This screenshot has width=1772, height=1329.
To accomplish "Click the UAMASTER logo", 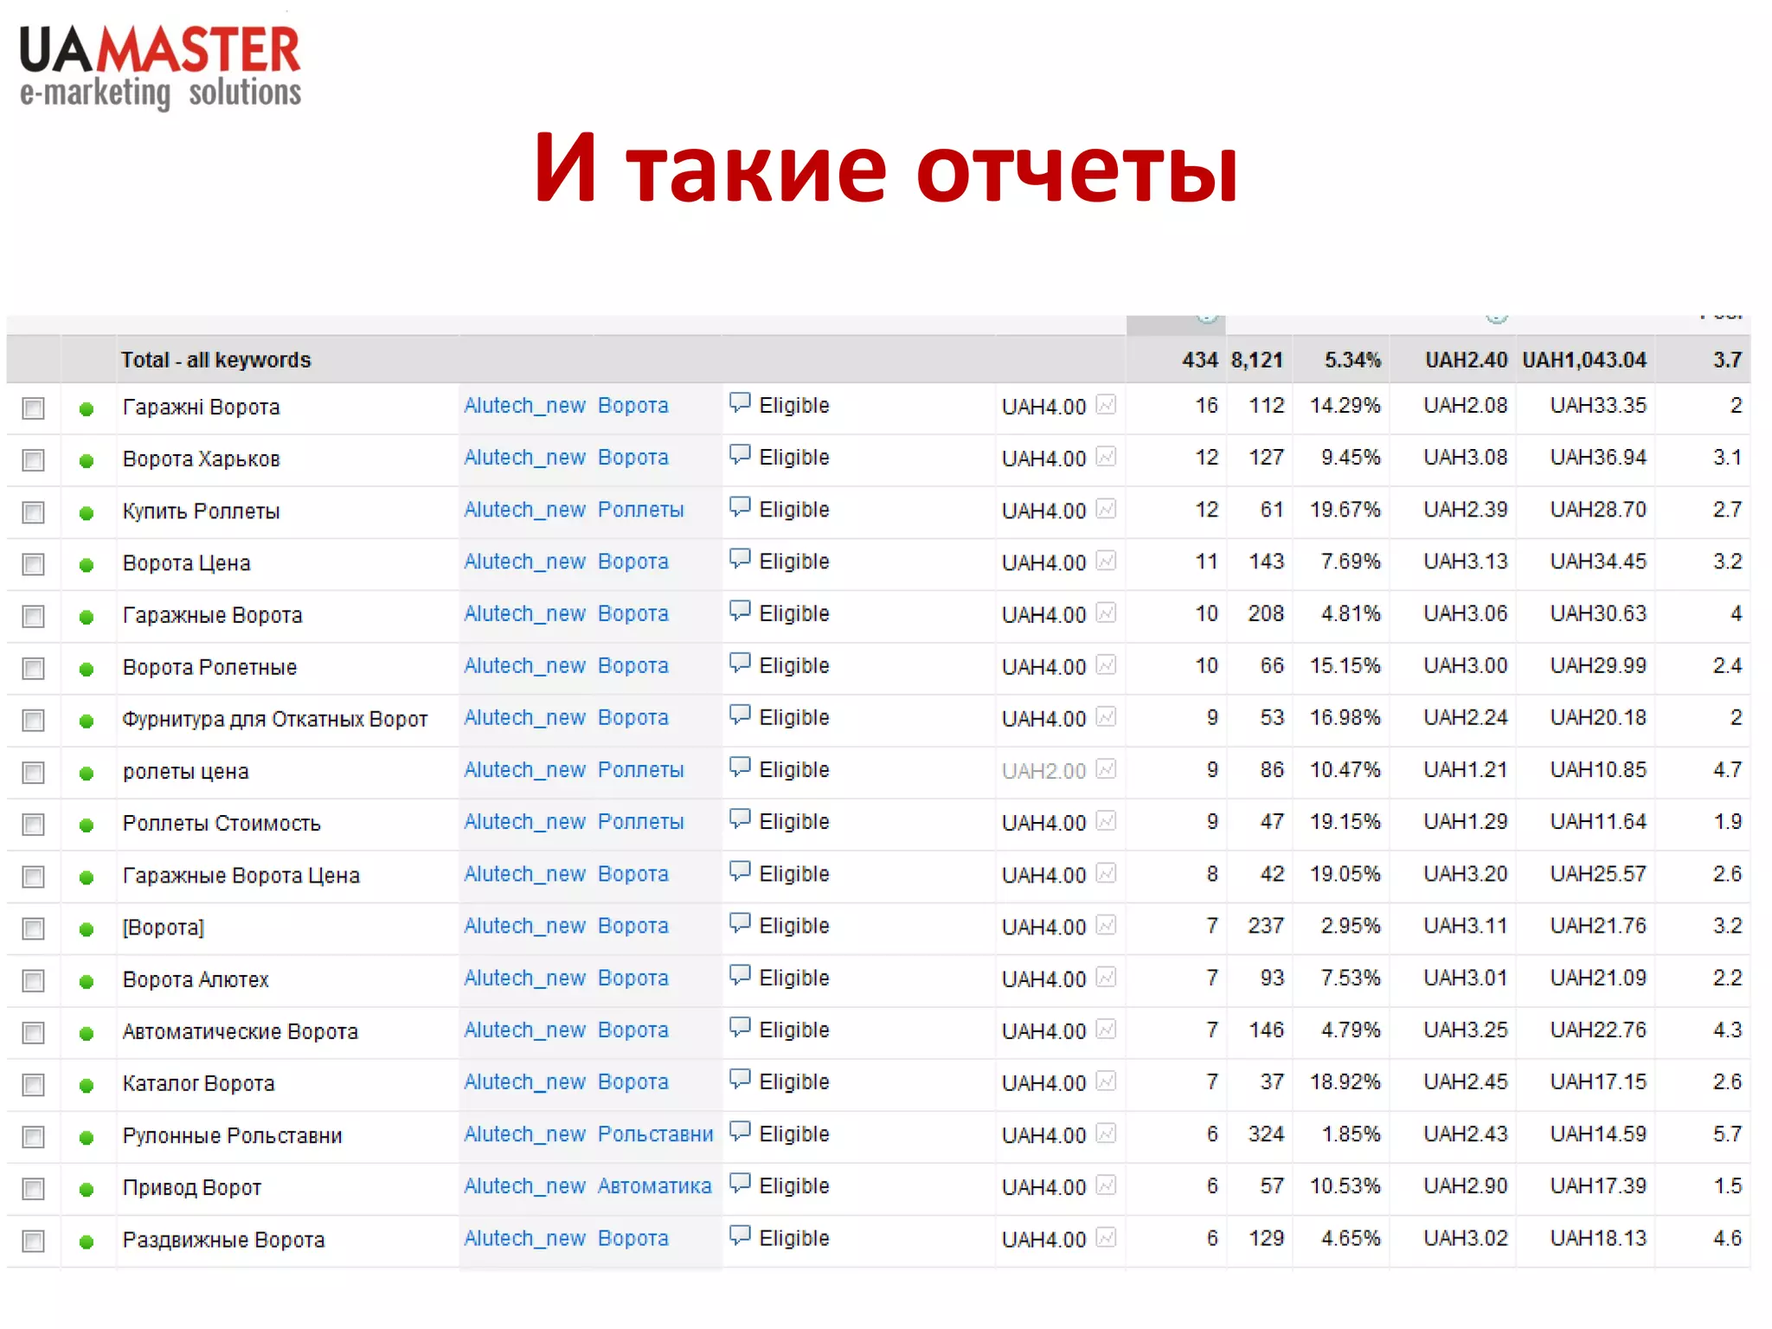I will [160, 67].
